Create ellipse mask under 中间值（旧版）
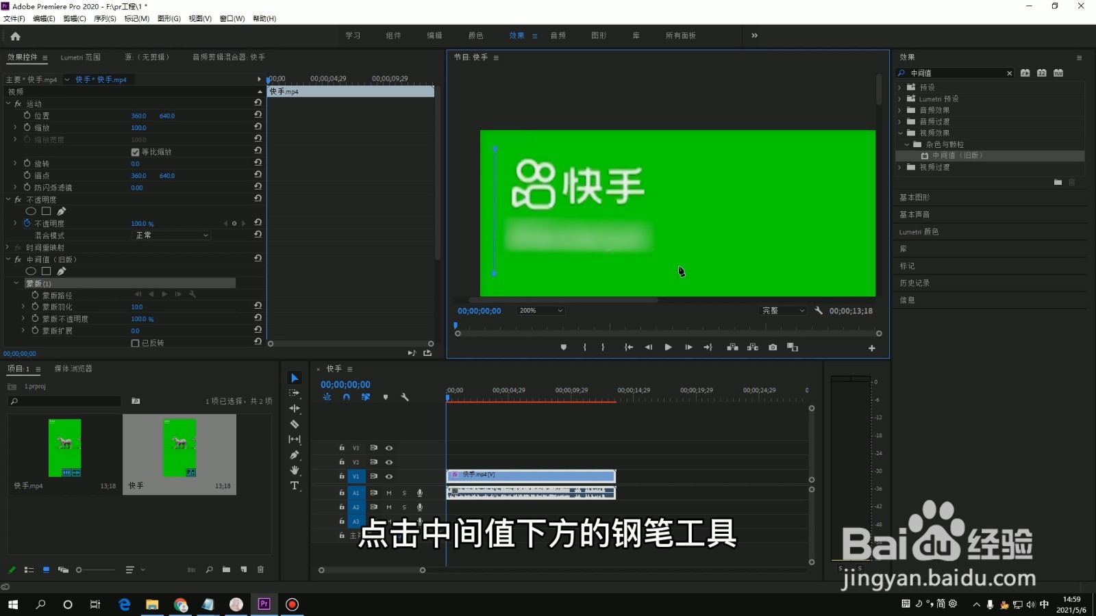 [x=31, y=271]
